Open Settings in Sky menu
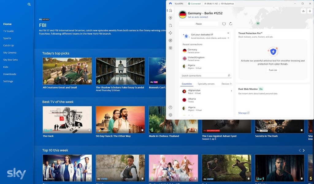This screenshot has height=184, width=314. pyautogui.click(x=8, y=81)
